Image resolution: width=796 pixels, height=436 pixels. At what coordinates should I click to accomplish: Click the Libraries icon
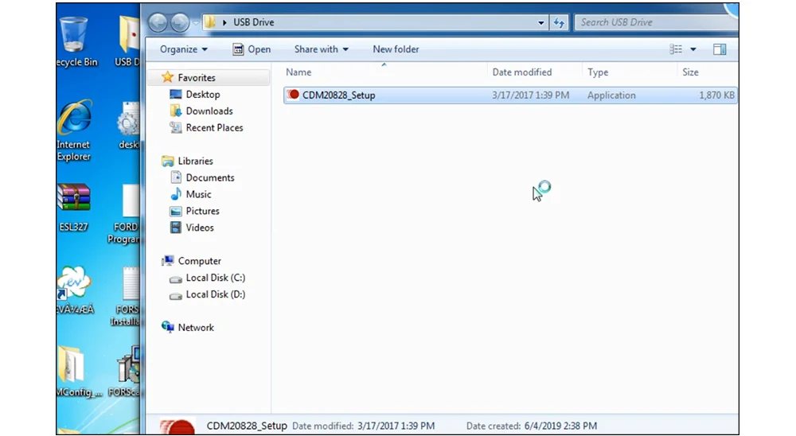point(167,161)
